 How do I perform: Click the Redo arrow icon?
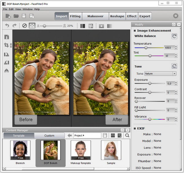(14, 26)
